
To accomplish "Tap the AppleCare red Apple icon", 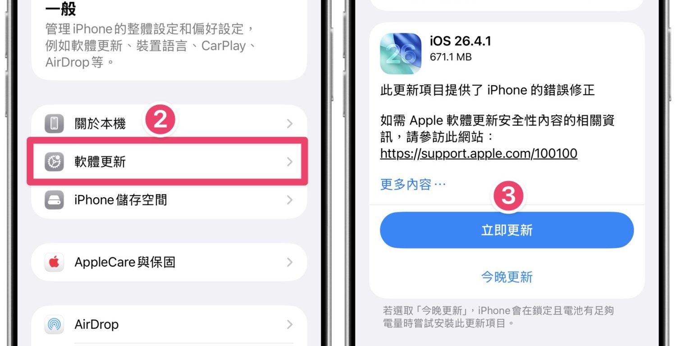I will click(54, 262).
